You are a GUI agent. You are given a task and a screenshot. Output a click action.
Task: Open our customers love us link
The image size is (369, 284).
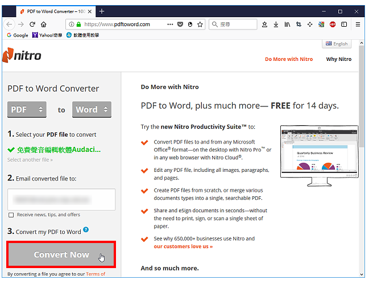click(183, 246)
